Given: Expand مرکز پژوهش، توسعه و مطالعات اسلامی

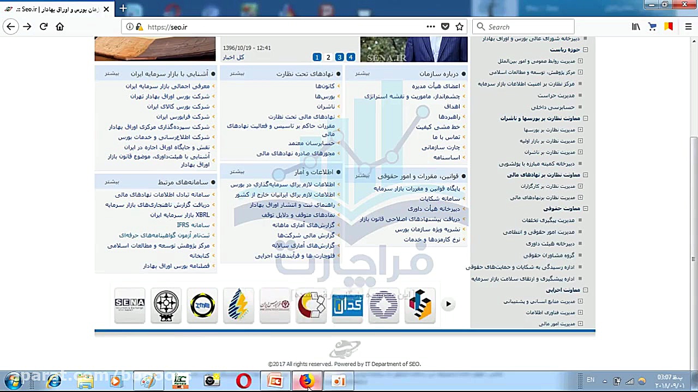Looking at the screenshot, I should 580,72.
